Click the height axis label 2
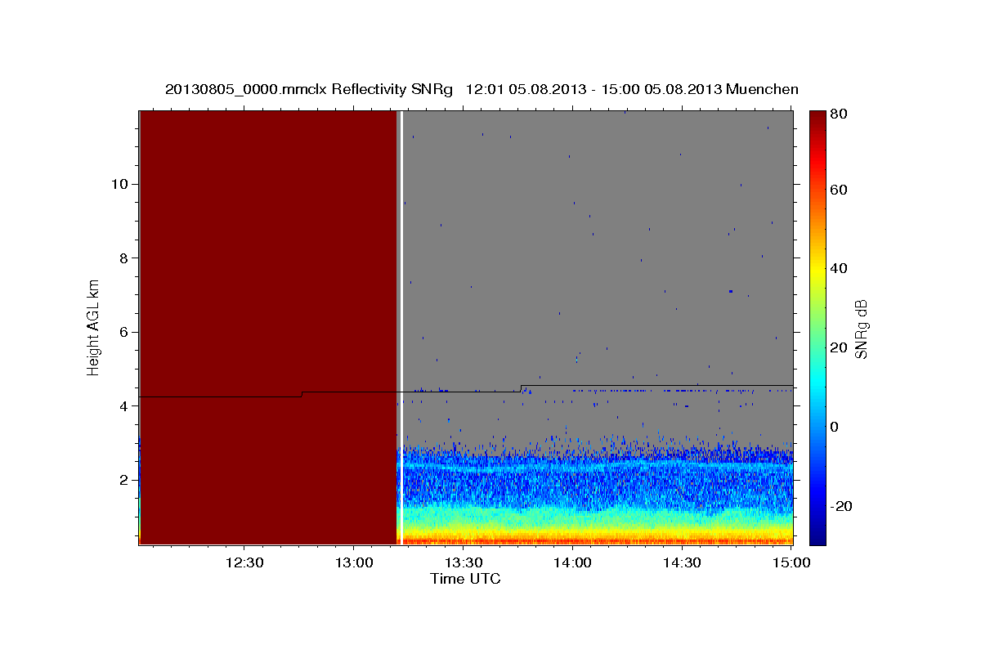 pyautogui.click(x=122, y=480)
